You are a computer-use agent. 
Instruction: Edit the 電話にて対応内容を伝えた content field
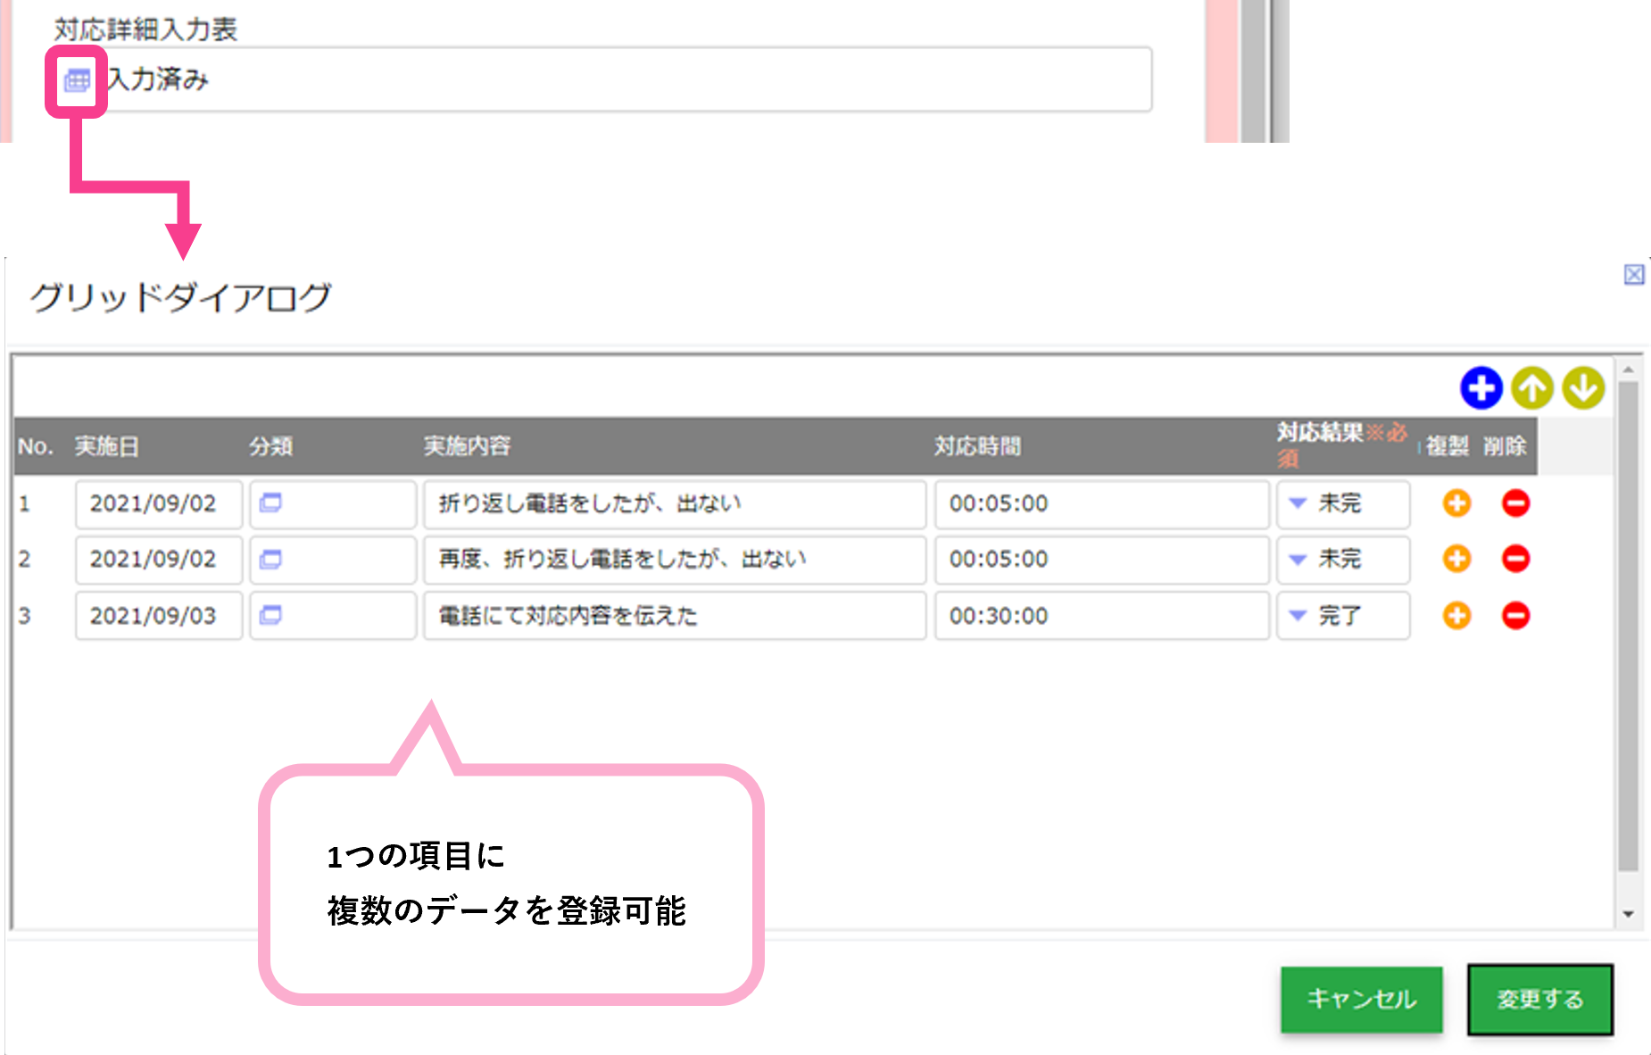pyautogui.click(x=675, y=615)
